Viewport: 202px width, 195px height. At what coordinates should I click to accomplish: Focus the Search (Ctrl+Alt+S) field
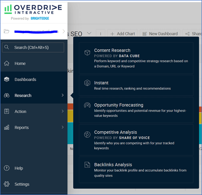(33, 47)
